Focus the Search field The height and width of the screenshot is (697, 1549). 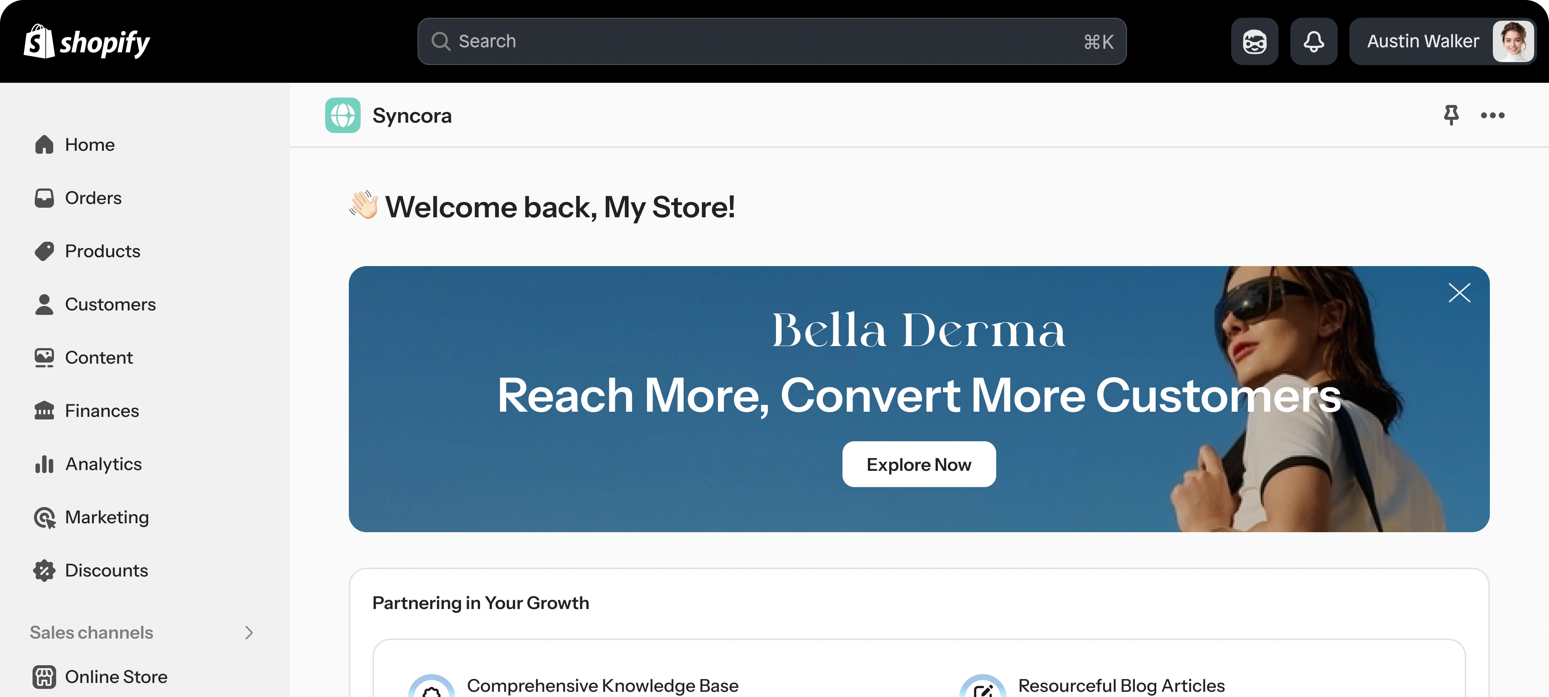[x=772, y=41]
